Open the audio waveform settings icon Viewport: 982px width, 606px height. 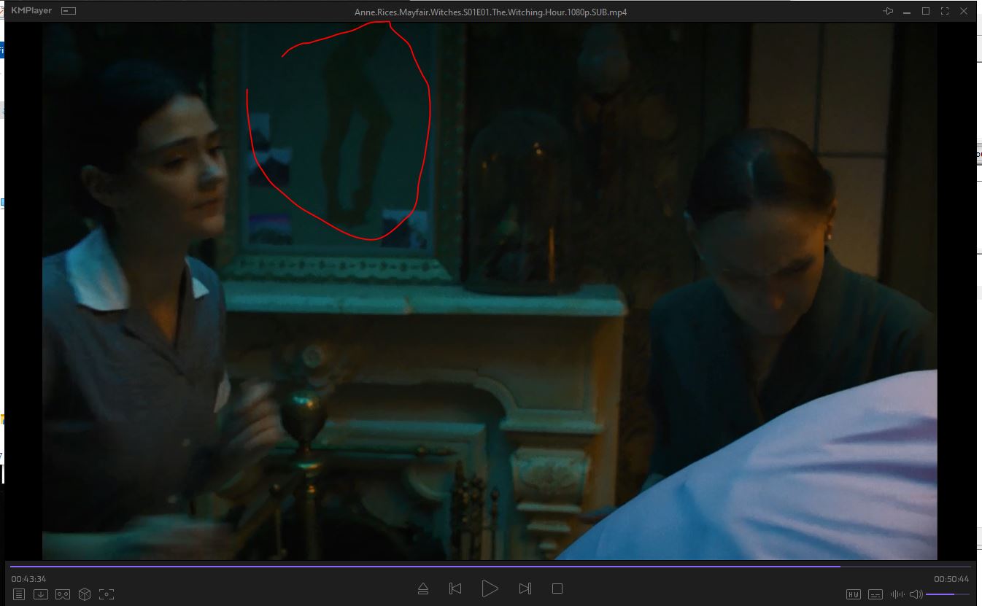point(897,594)
